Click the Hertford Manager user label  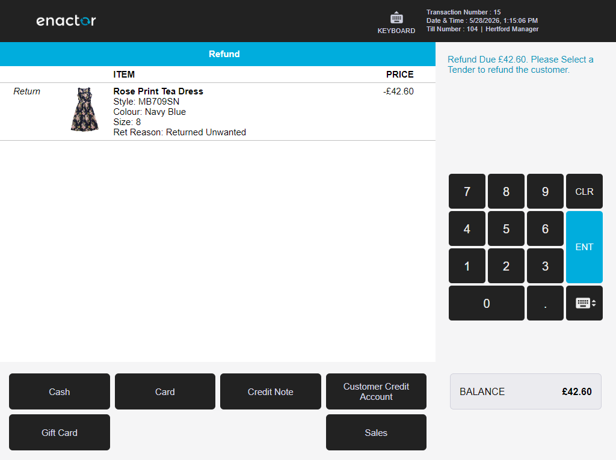(x=512, y=29)
